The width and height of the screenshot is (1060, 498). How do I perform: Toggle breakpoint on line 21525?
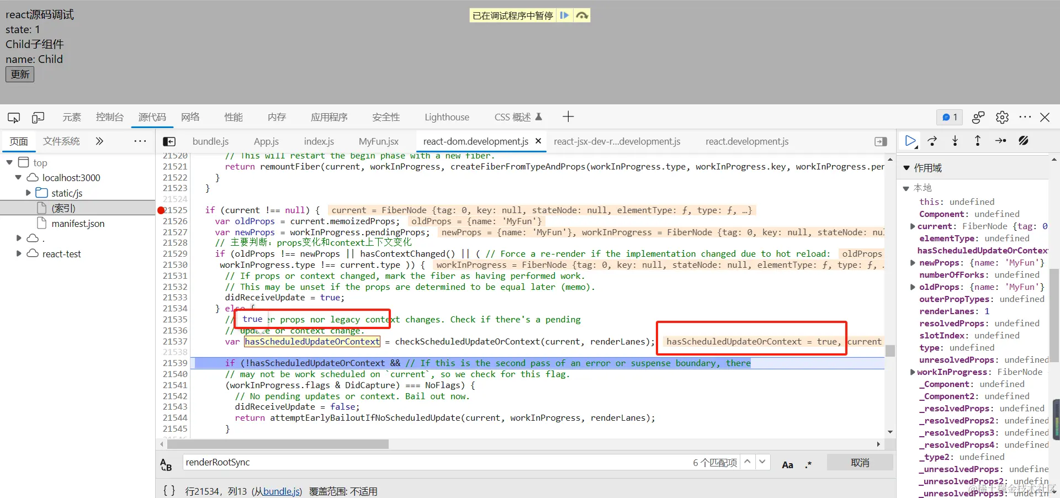(175, 210)
